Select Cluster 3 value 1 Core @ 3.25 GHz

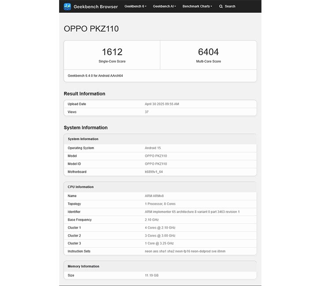[x=159, y=243]
